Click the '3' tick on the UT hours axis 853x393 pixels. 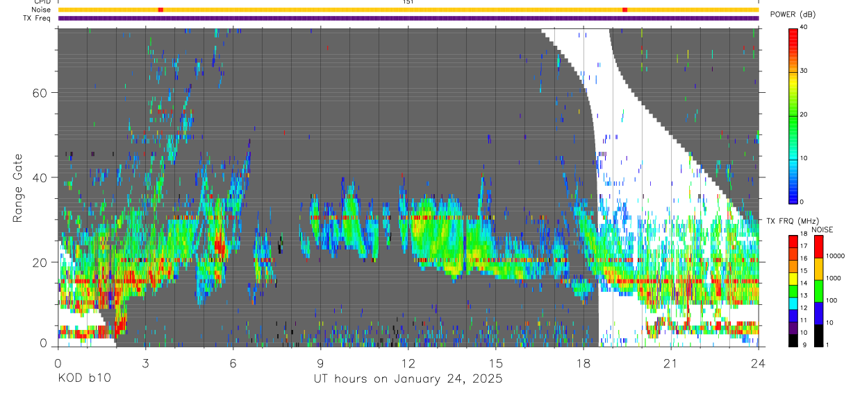[145, 363]
